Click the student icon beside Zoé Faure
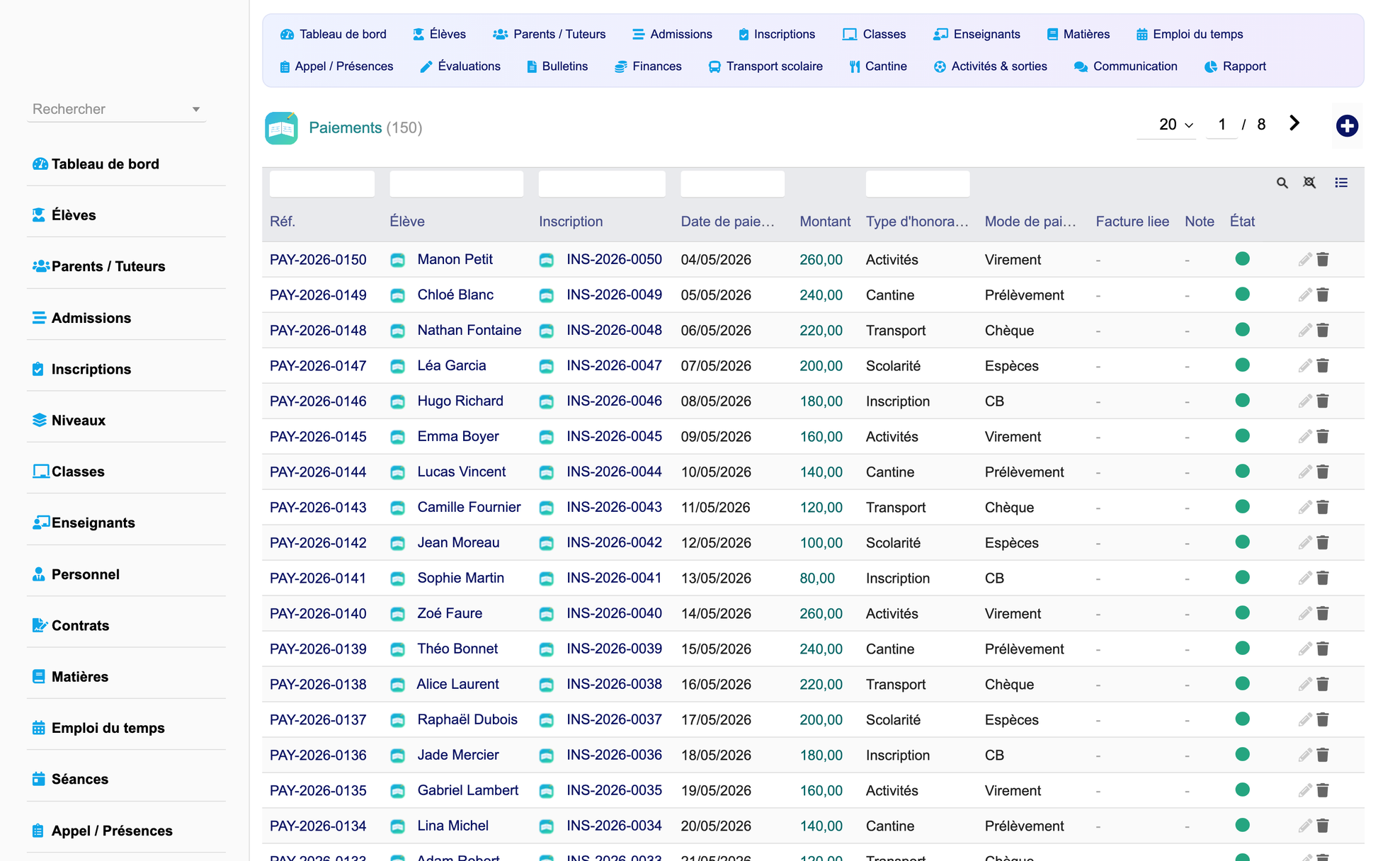Viewport: 1378px width, 861px height. click(398, 614)
